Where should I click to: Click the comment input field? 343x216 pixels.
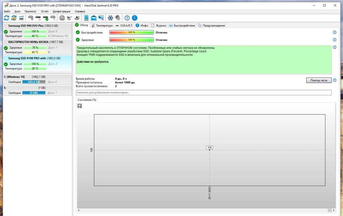pos(203,92)
